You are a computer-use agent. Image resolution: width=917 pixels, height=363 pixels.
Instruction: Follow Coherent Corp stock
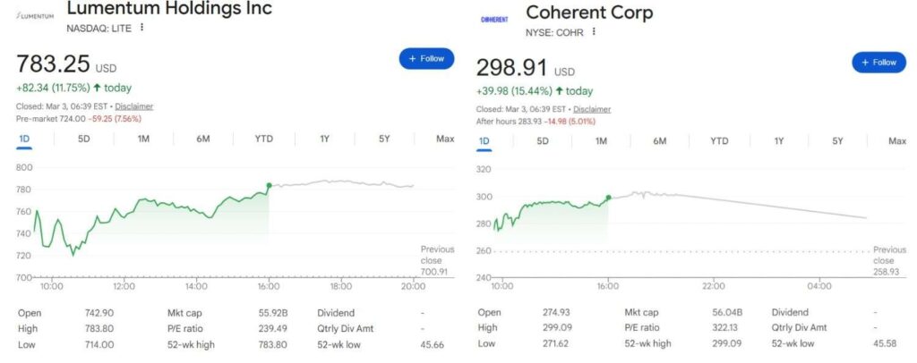click(878, 63)
